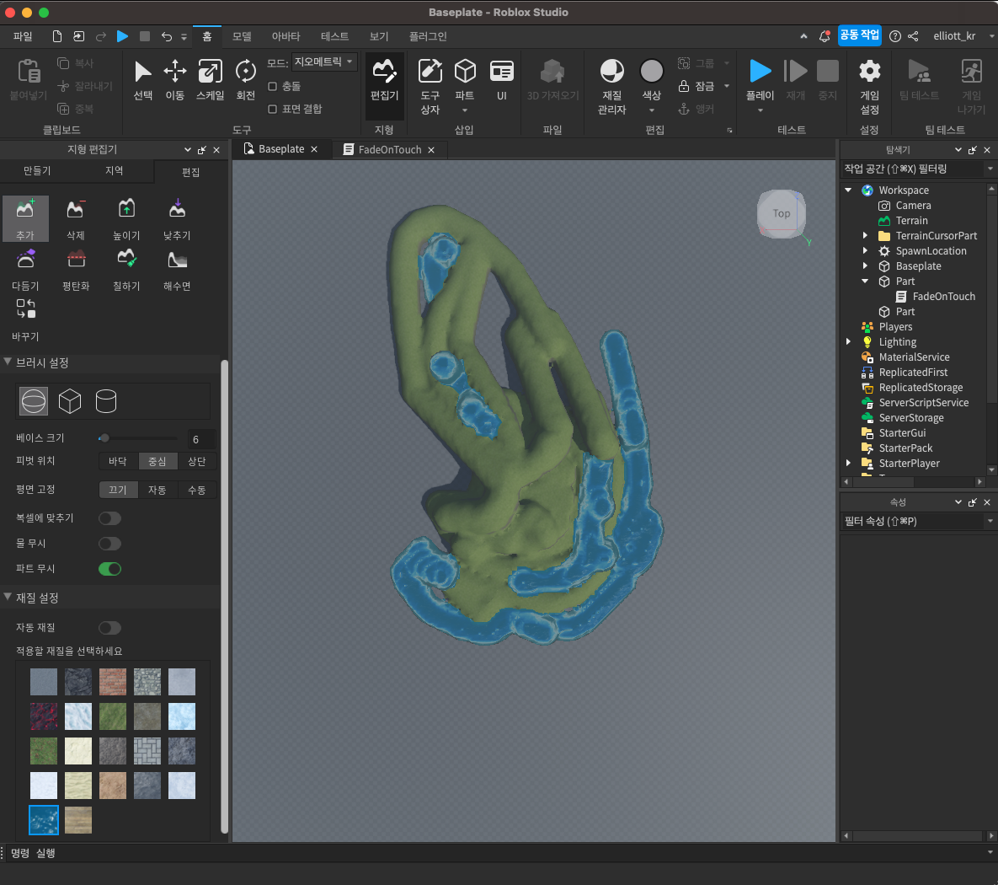998x885 pixels.
Task: Switch to the 만들기 (Create) terrain tab
Action: click(x=37, y=171)
